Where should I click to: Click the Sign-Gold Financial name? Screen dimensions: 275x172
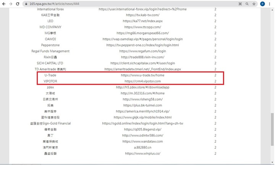coord(50,123)
